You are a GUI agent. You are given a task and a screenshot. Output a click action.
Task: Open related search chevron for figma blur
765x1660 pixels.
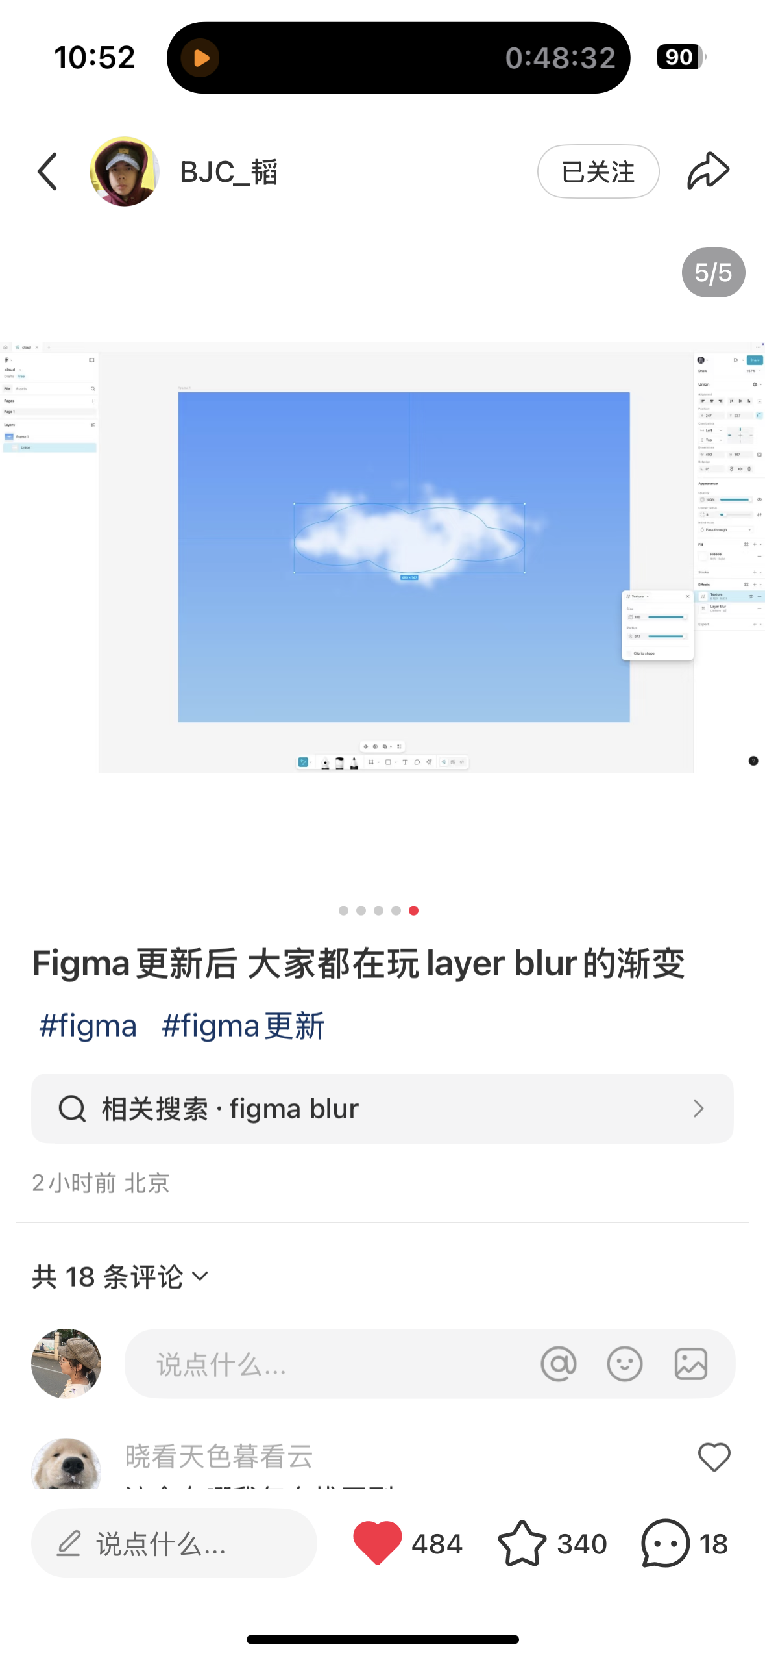698,1109
